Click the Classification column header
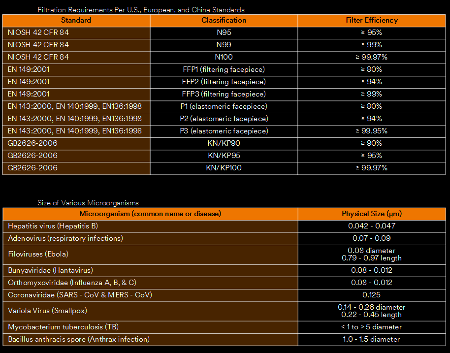This screenshot has width=450, height=353. [x=224, y=20]
